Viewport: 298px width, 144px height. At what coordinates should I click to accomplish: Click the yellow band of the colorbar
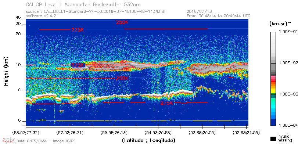(273, 91)
